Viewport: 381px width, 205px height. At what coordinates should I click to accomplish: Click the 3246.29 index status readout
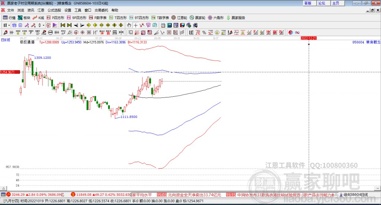coord(35,195)
